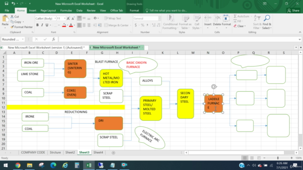
Task: Apply font color with the red A
Action: (x=71, y=25)
